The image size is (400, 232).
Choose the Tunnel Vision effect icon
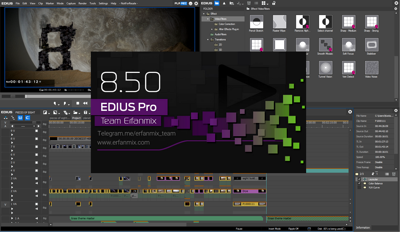tap(325, 68)
